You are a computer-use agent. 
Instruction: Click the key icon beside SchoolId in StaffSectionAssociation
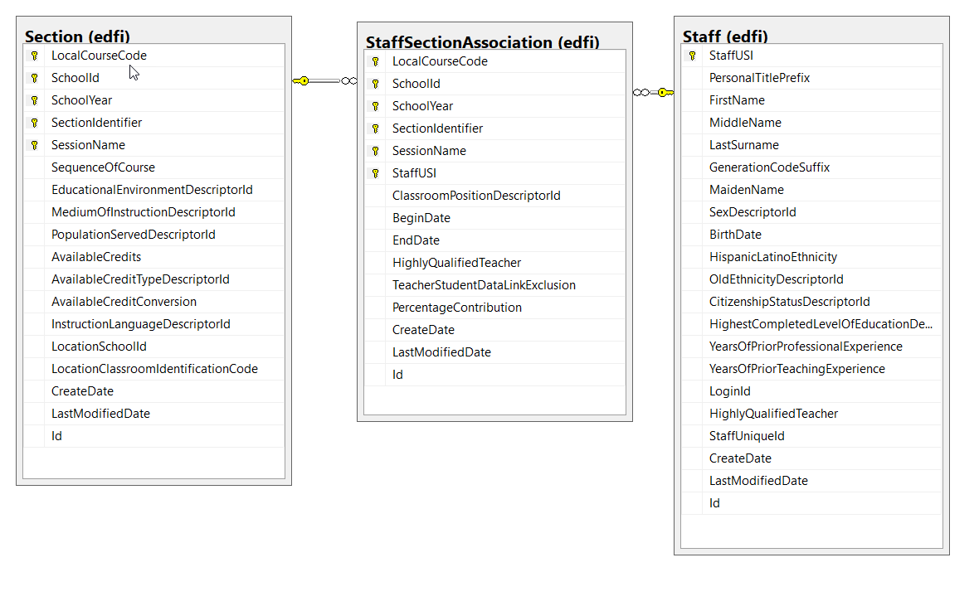(375, 84)
